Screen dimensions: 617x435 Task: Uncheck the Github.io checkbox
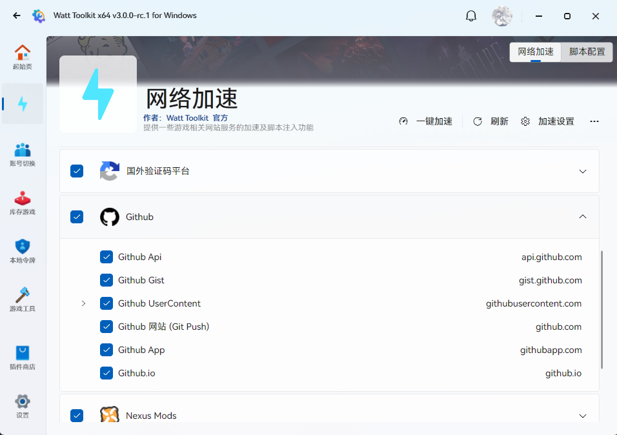pos(106,373)
